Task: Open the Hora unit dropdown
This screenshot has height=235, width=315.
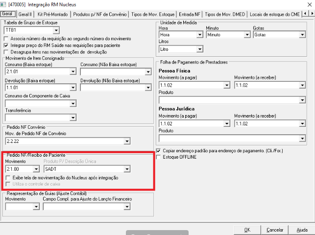Action: [x=199, y=35]
